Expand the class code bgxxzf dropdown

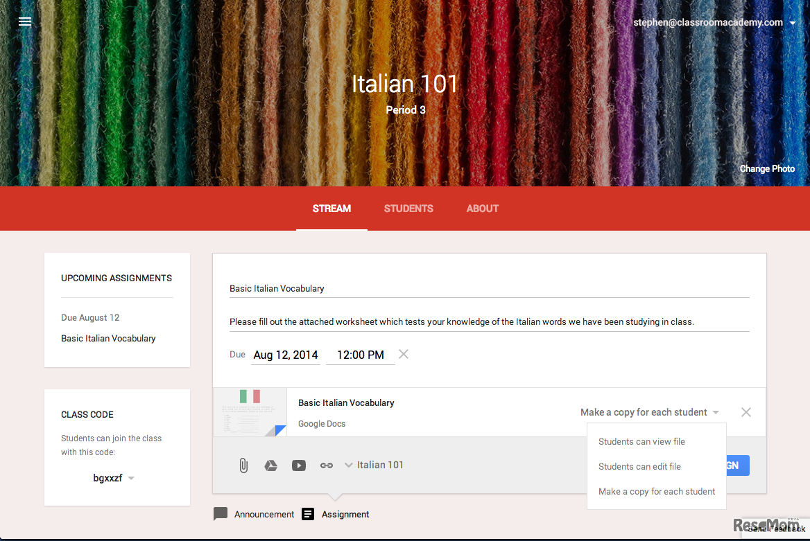click(x=131, y=478)
